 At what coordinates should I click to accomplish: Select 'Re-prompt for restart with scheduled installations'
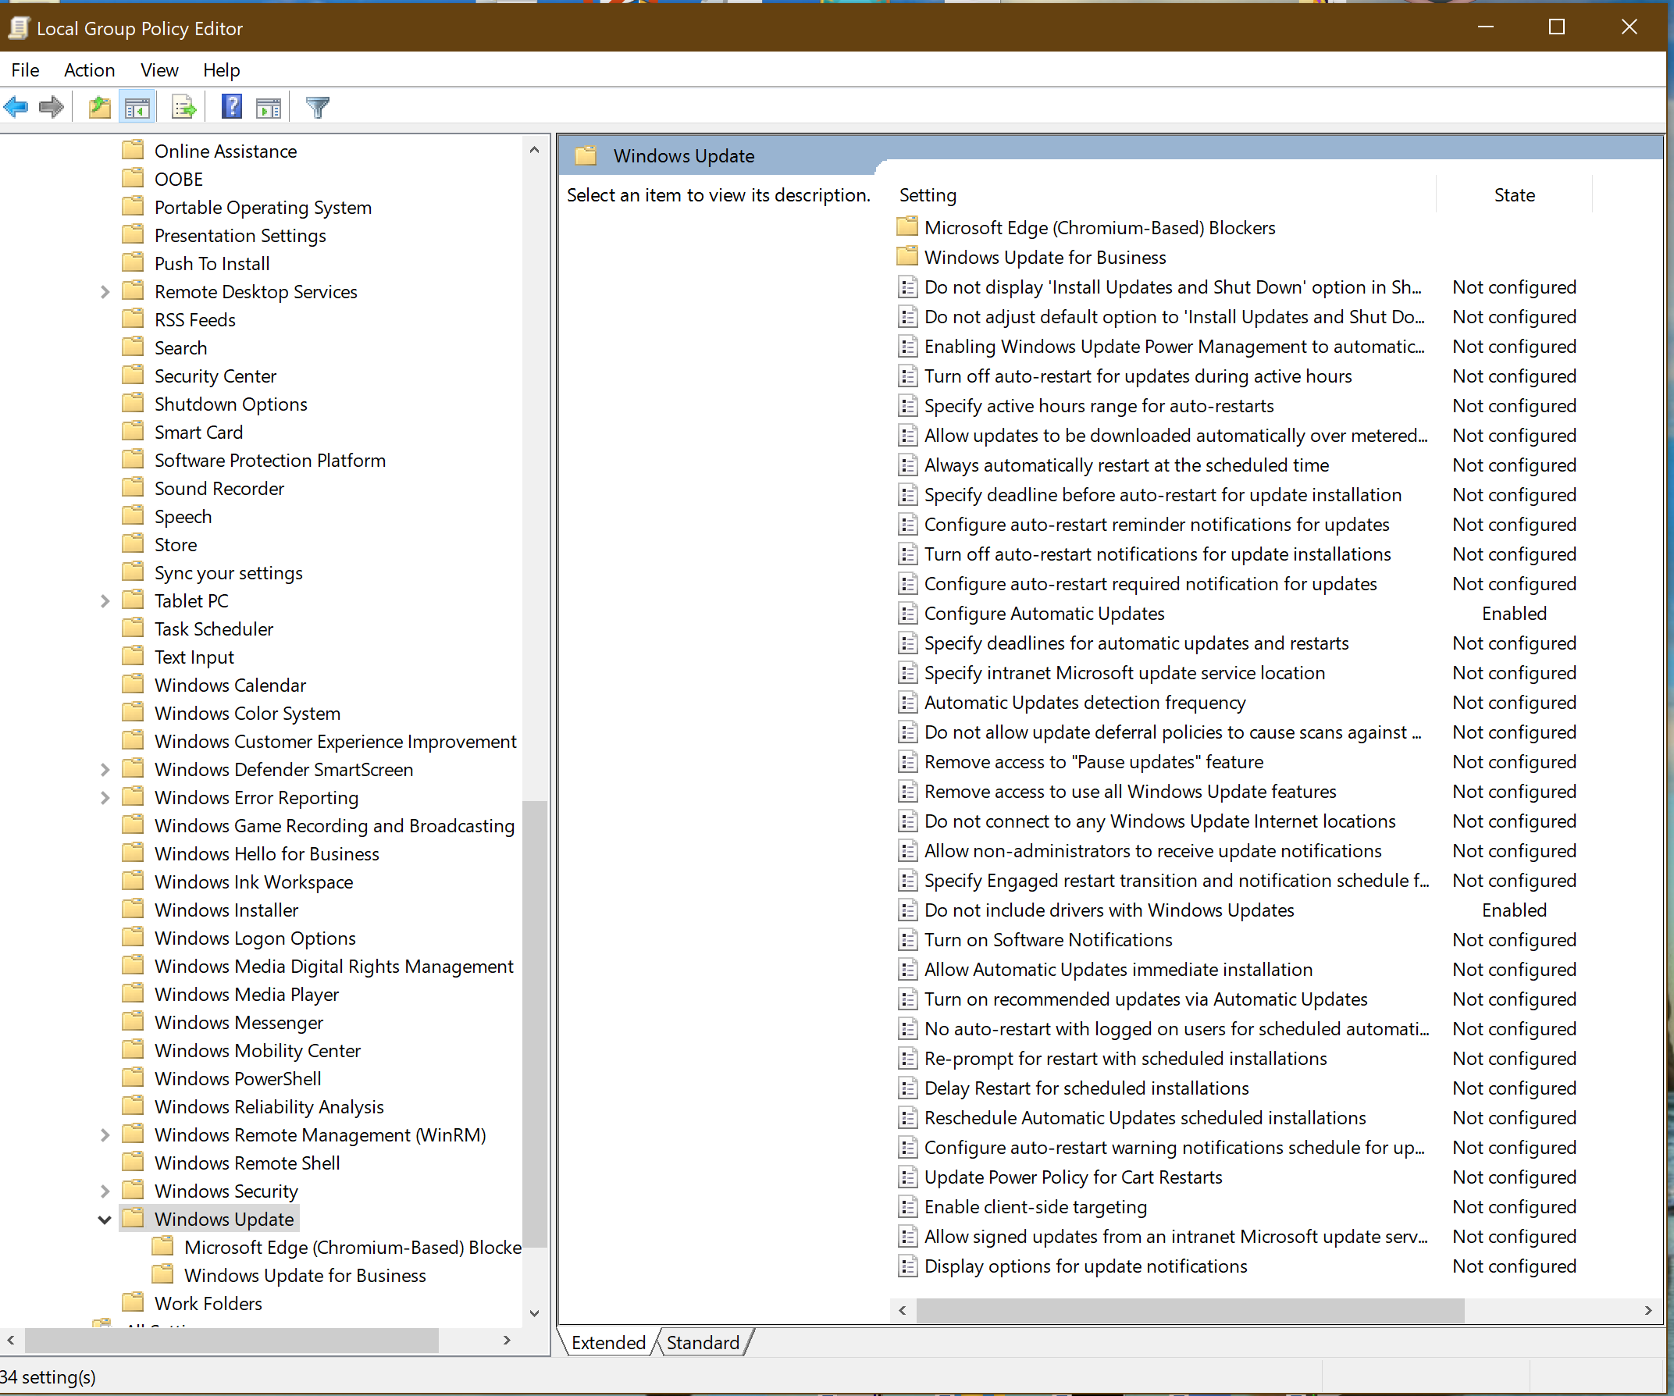click(1126, 1059)
